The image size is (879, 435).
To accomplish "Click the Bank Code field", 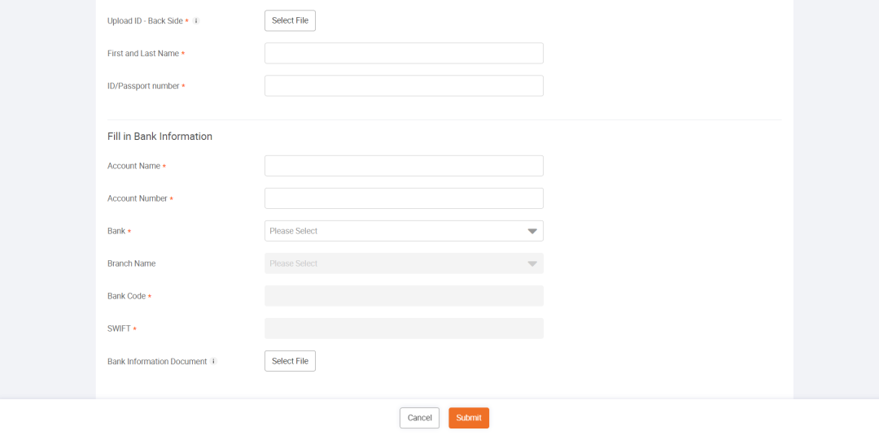I will (x=404, y=296).
